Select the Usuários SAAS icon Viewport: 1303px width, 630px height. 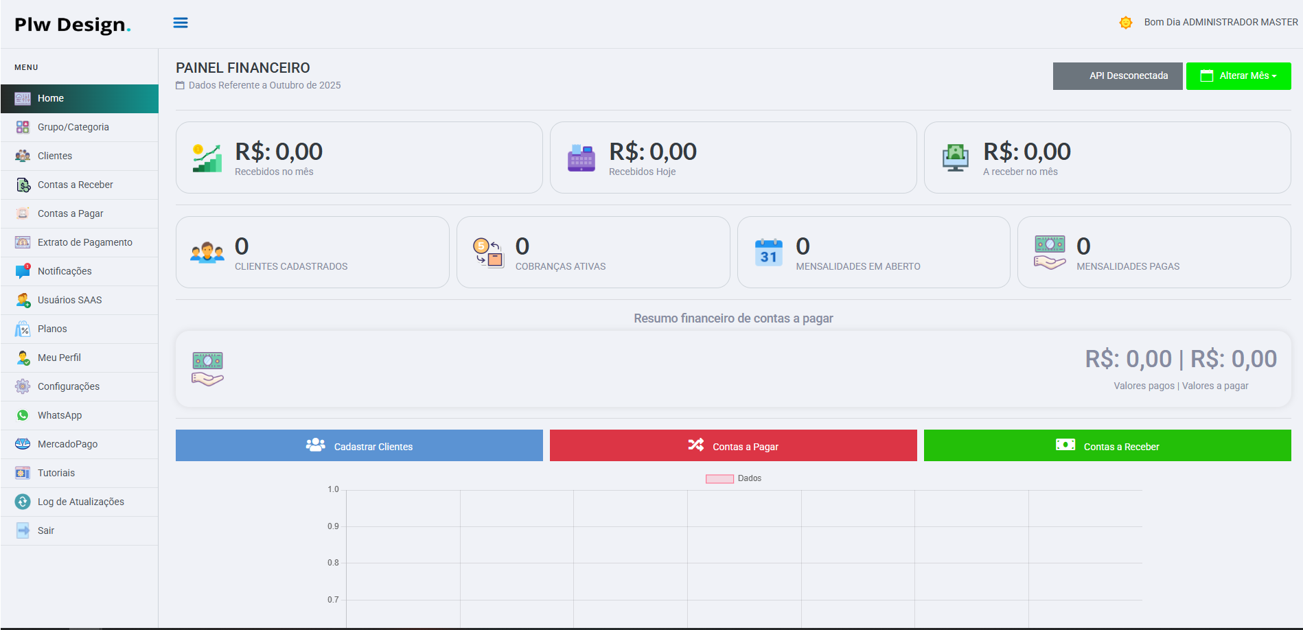click(x=23, y=300)
